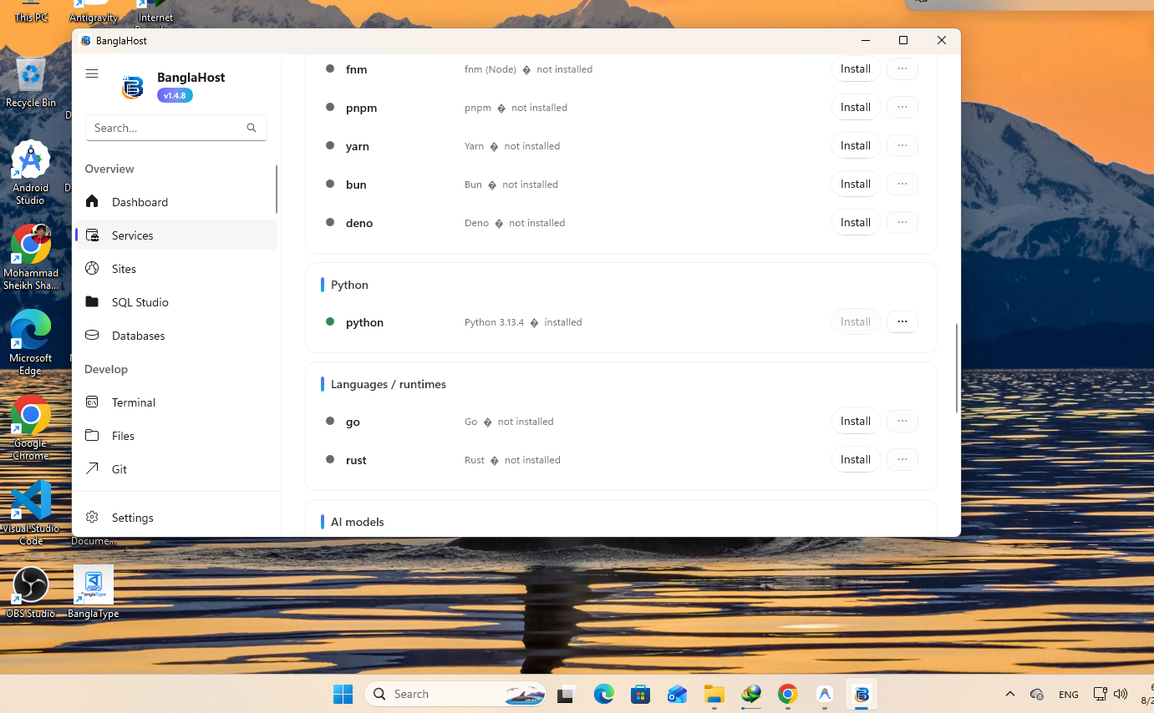Navigate to Databases in the sidebar
This screenshot has height=713, width=1154.
pyautogui.click(x=176, y=336)
